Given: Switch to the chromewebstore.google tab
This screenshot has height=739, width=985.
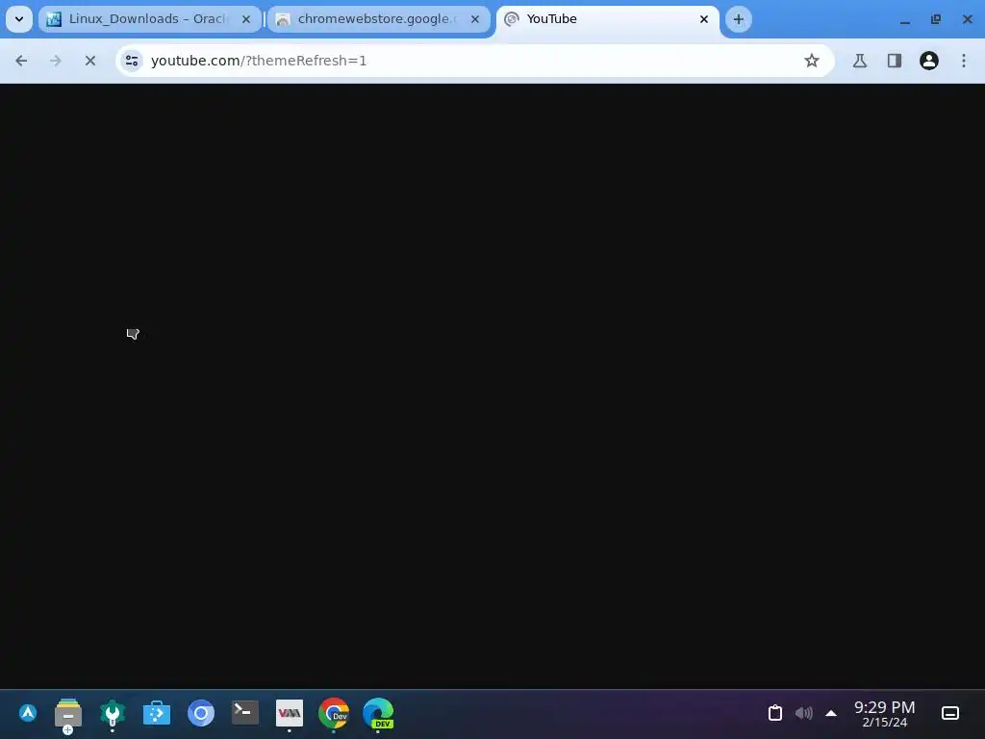Looking at the screenshot, I should pos(378,19).
